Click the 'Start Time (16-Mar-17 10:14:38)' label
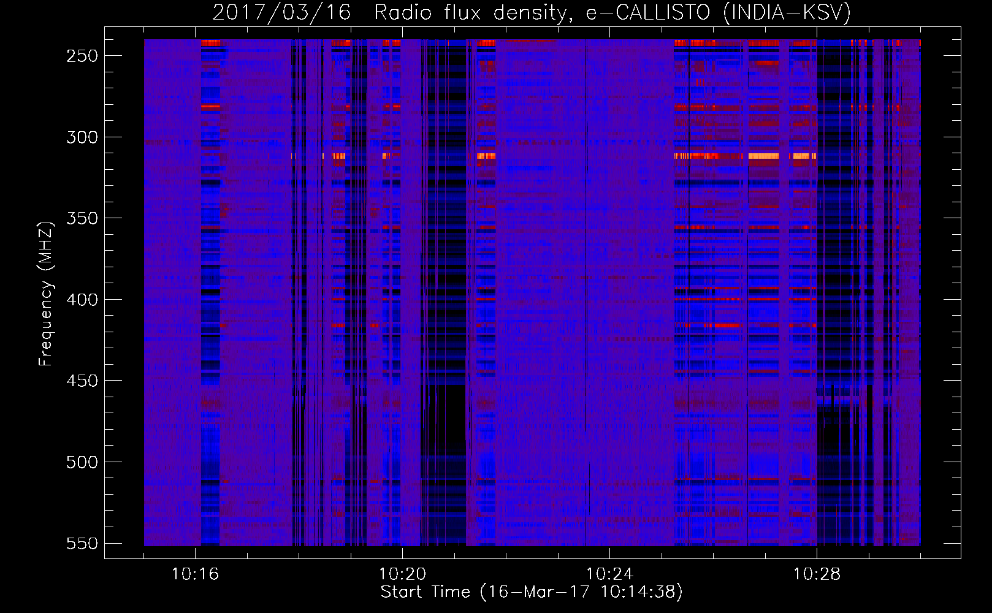The height and width of the screenshot is (613, 992). [532, 592]
